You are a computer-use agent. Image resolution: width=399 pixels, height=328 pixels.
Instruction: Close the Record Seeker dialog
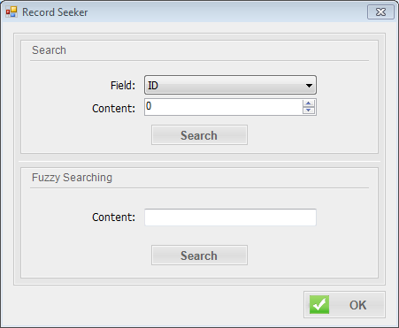380,12
